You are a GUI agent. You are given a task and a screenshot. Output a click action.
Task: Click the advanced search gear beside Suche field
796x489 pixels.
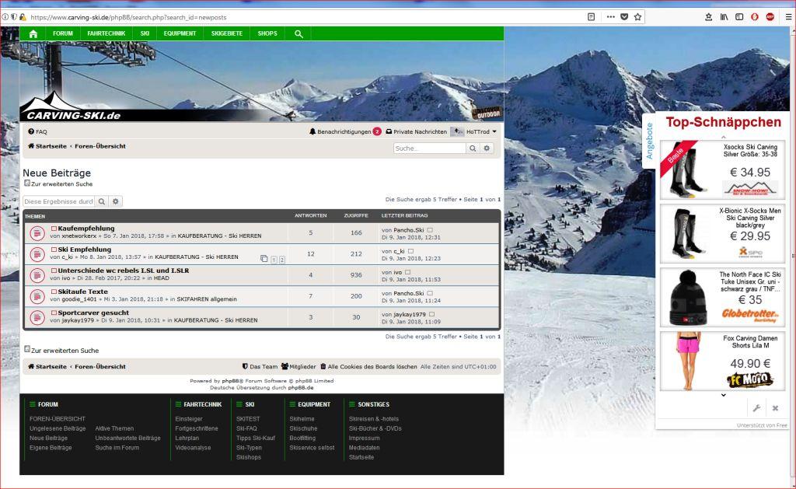pos(487,148)
